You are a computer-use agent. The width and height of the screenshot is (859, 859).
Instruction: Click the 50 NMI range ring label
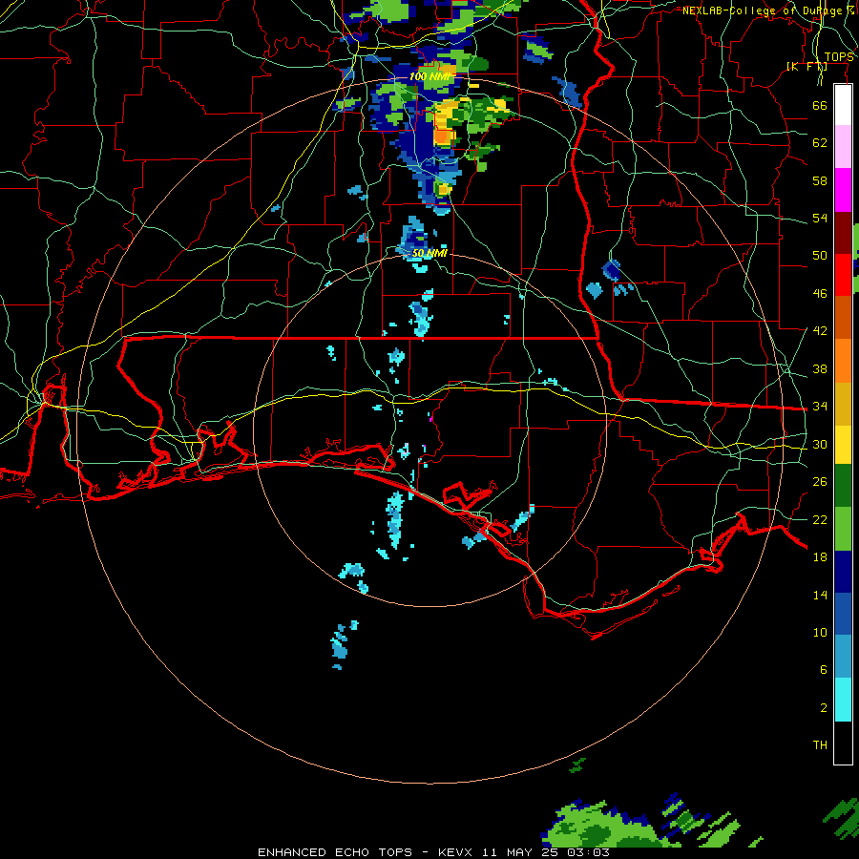(x=429, y=253)
